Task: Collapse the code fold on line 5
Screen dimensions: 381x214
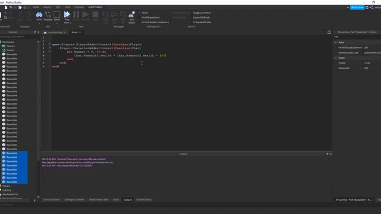Action: point(49,52)
